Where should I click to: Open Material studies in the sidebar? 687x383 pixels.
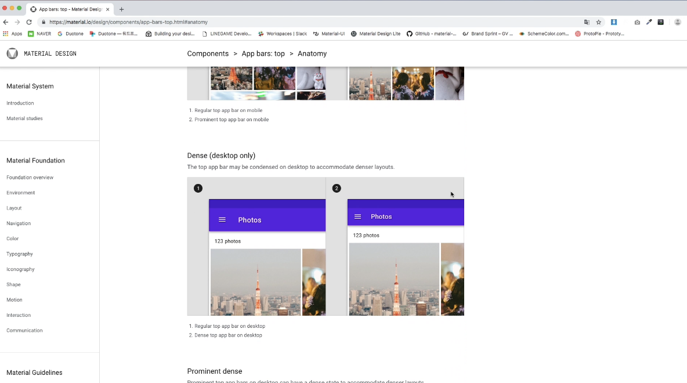pyautogui.click(x=24, y=118)
